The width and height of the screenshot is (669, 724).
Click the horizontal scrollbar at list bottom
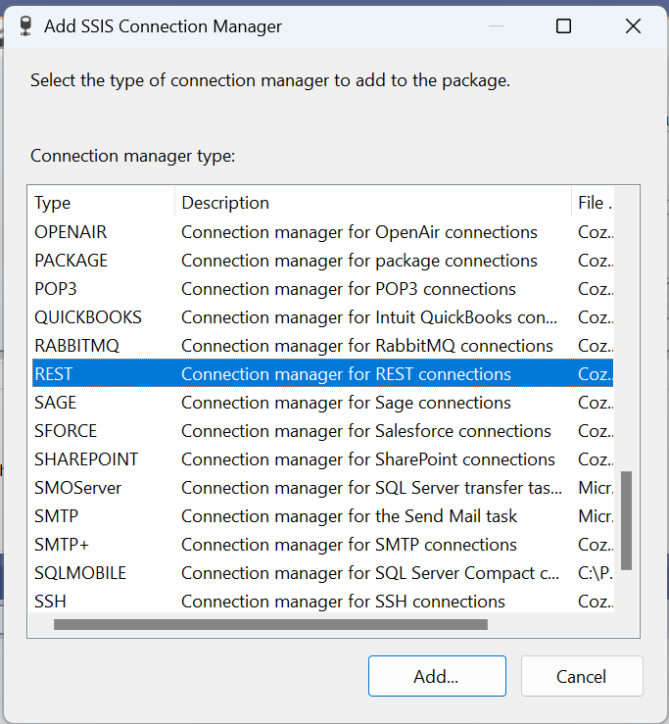pyautogui.click(x=270, y=624)
